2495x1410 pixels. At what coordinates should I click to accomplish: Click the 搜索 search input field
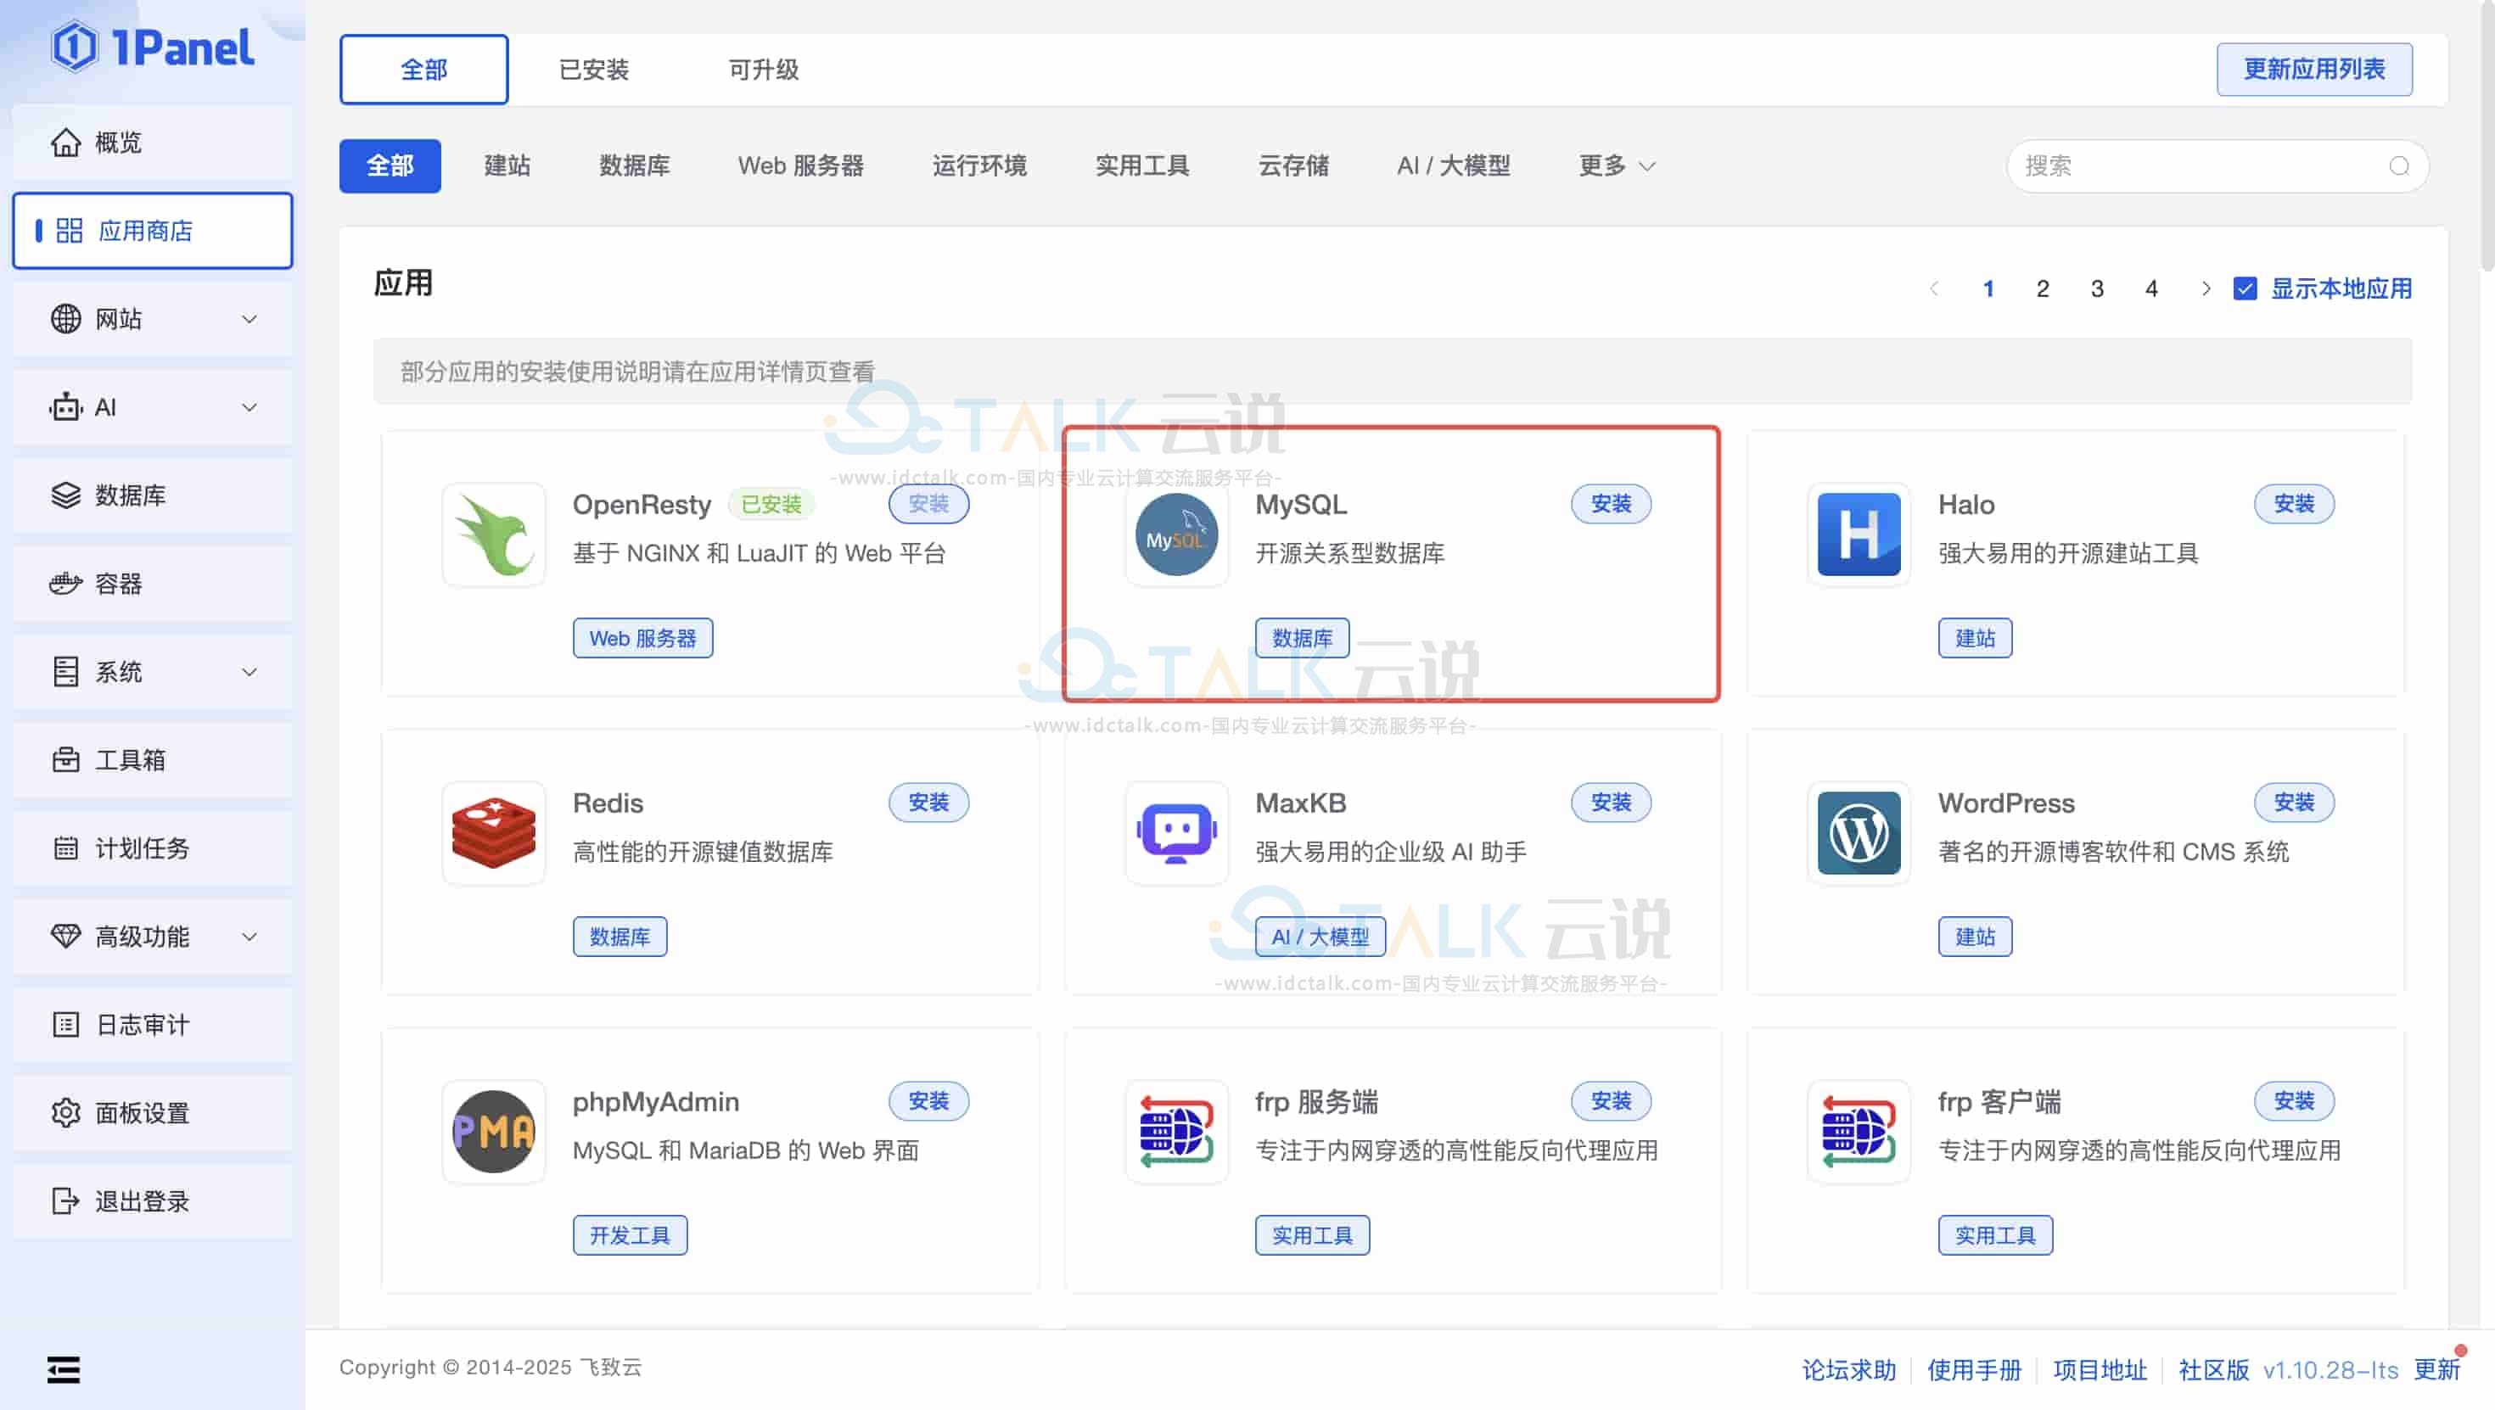pos(2217,166)
